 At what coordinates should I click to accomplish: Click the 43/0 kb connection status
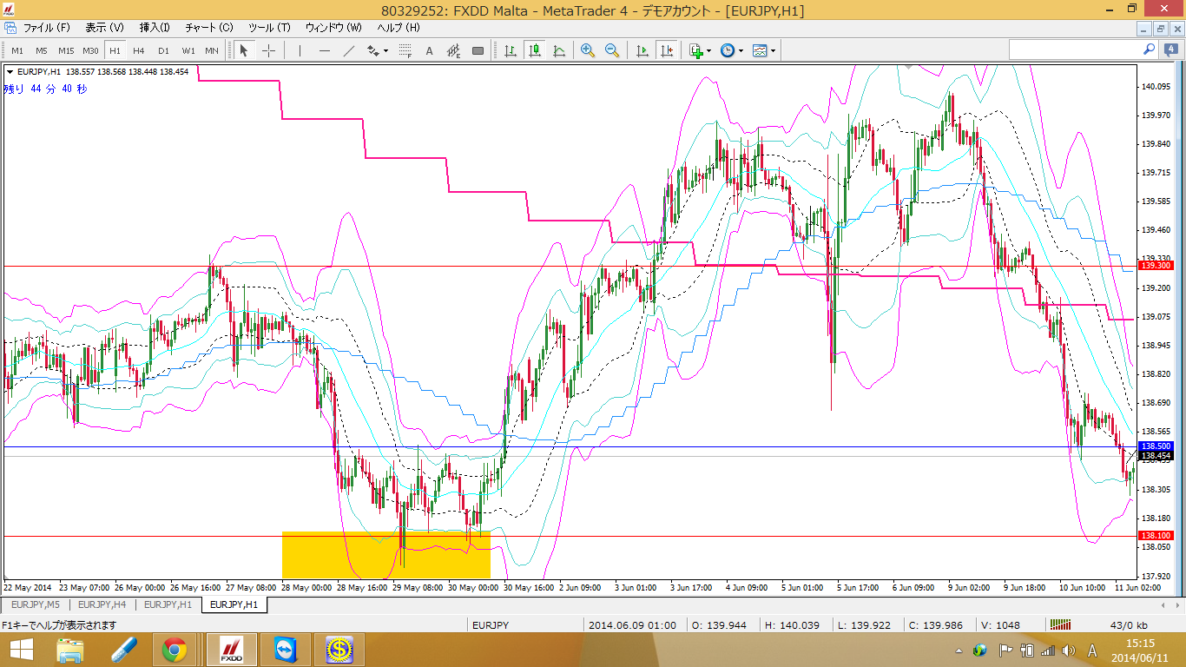[1128, 624]
